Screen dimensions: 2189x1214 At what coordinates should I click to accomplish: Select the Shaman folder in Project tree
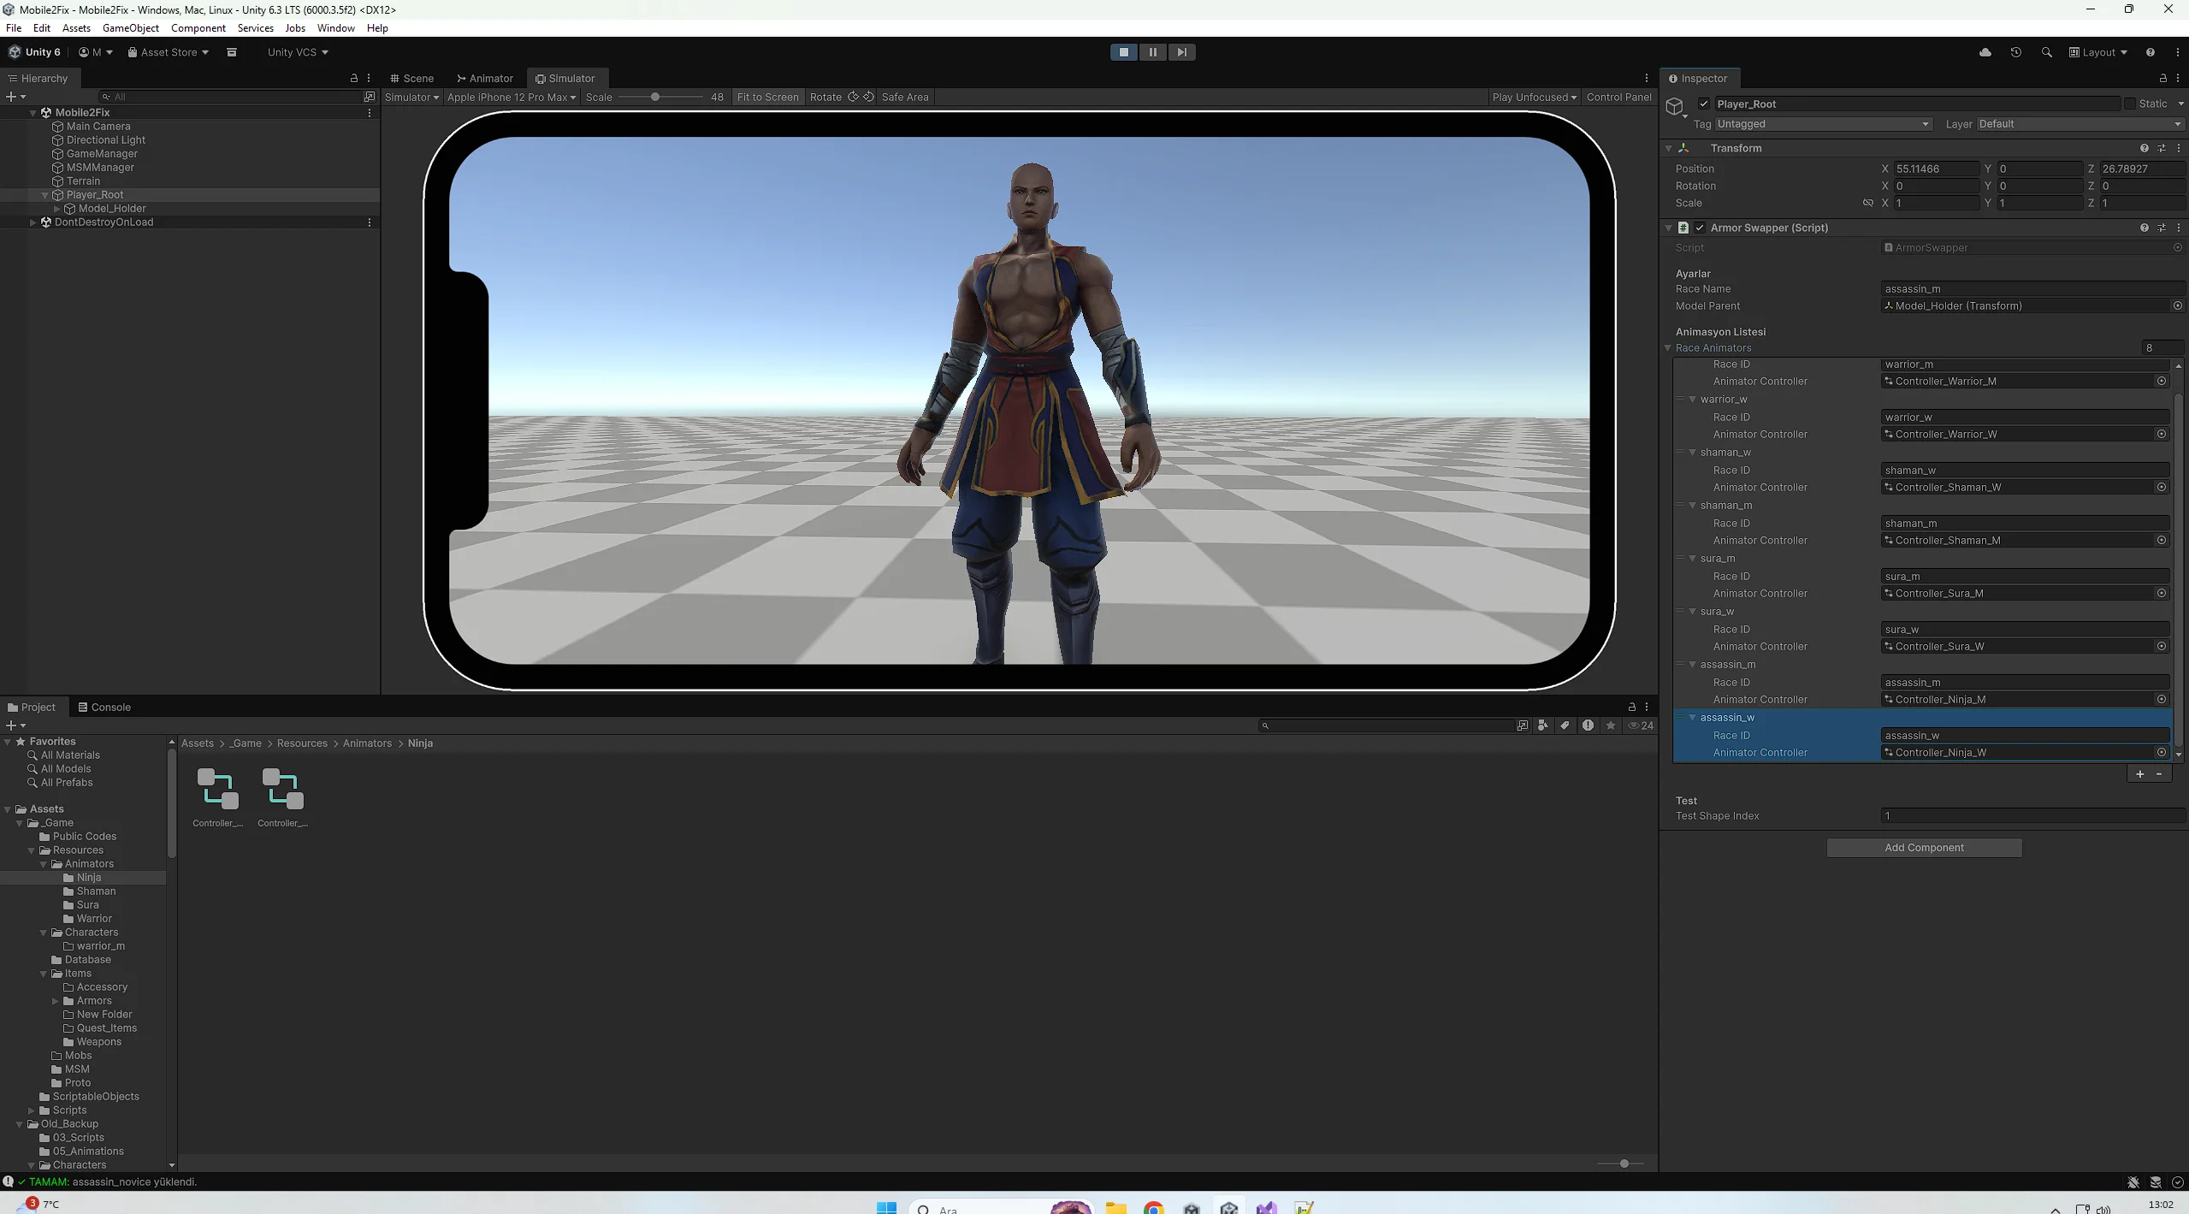pos(96,891)
